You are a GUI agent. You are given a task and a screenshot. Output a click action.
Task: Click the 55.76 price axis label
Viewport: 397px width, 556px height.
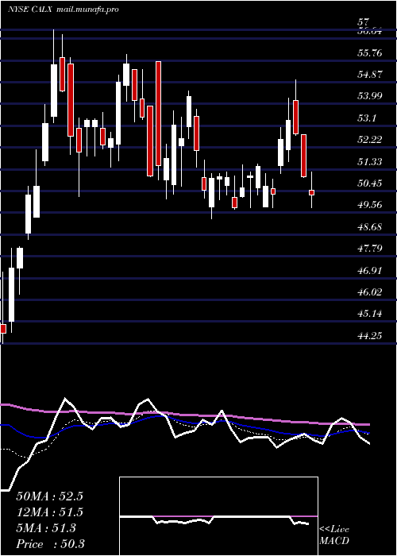(370, 53)
